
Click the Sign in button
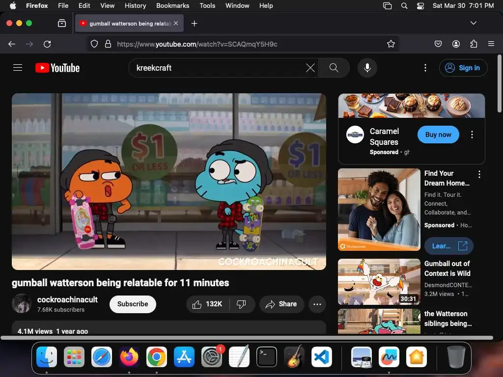[463, 68]
